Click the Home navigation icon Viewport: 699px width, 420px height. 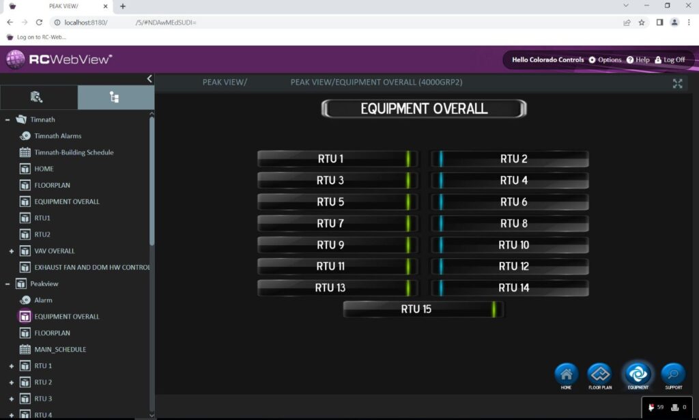click(x=566, y=374)
